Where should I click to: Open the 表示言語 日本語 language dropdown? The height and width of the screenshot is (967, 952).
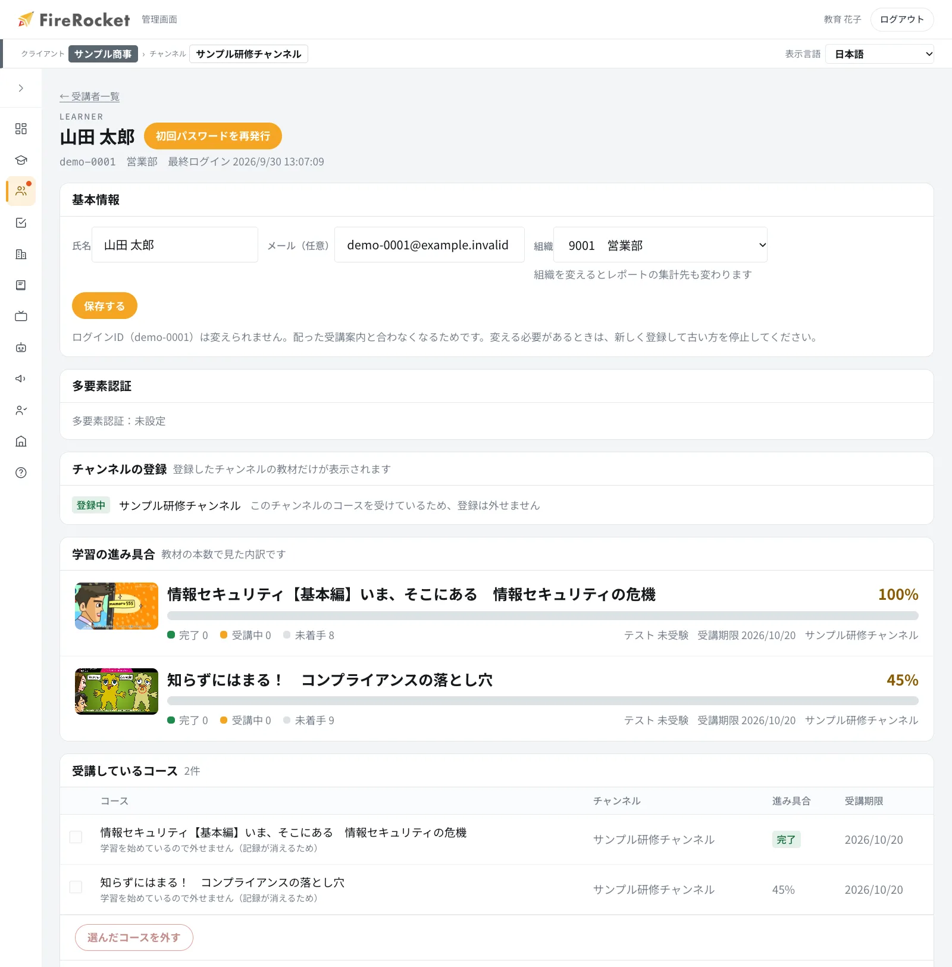coord(879,54)
